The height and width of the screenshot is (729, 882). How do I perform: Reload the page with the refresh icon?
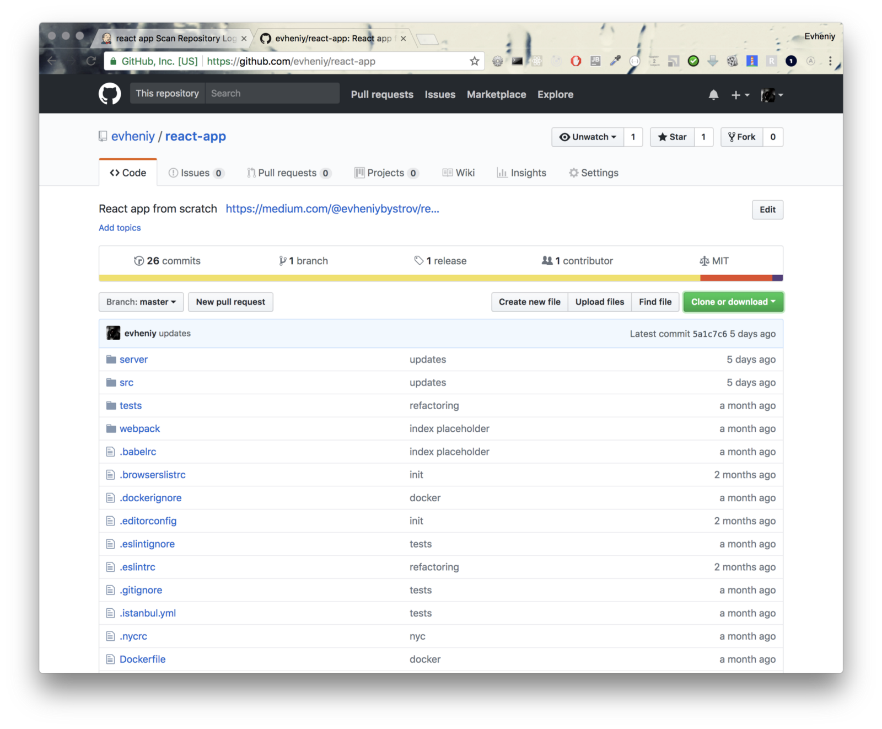[x=91, y=61]
